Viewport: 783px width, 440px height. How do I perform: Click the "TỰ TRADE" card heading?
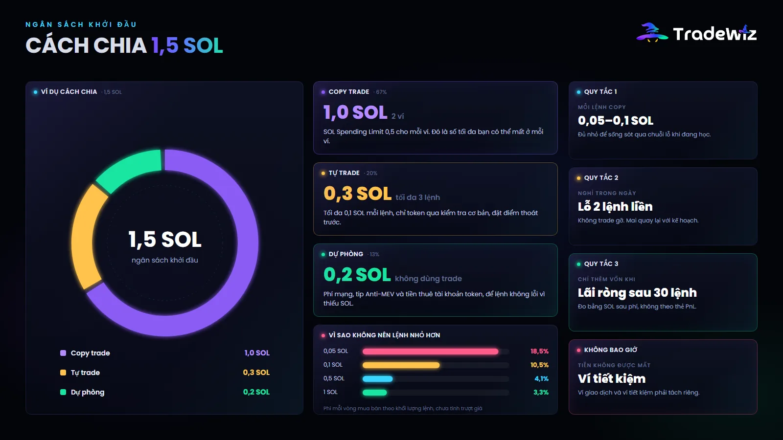point(344,173)
